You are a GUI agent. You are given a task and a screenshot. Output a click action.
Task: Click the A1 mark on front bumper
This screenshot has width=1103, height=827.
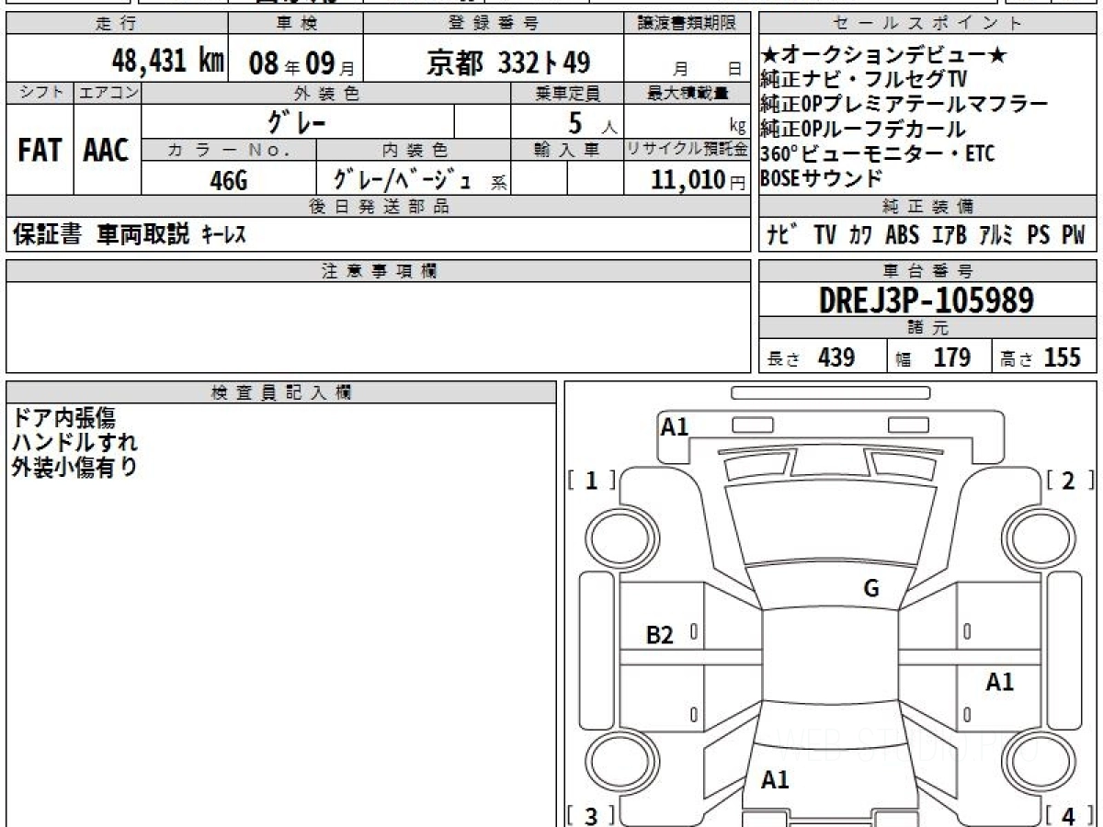pos(675,426)
